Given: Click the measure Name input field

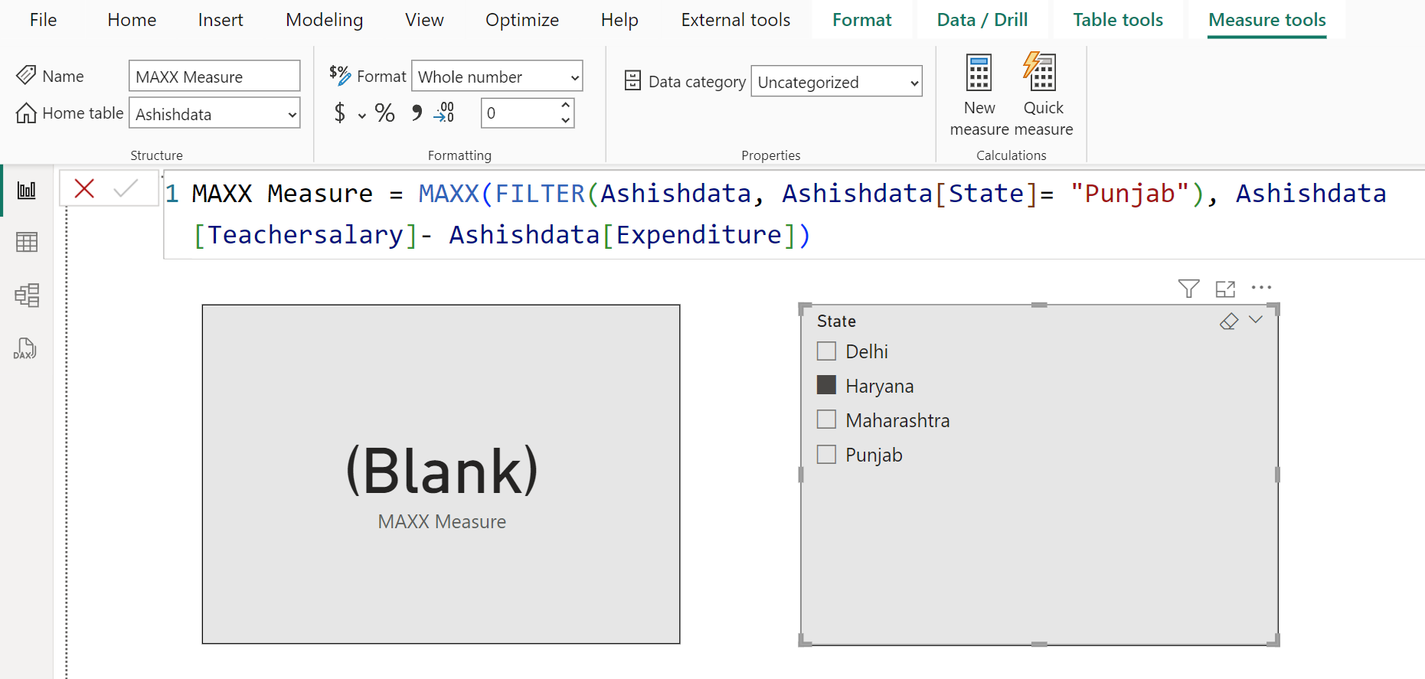Looking at the screenshot, I should coord(214,77).
